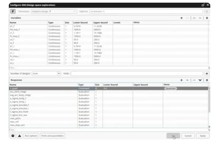Image resolution: width=216 pixels, height=144 pixels.
Task: Open the help question mark icon
Action: [13, 136]
